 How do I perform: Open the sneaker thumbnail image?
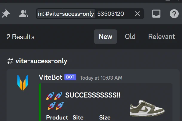(x=147, y=108)
